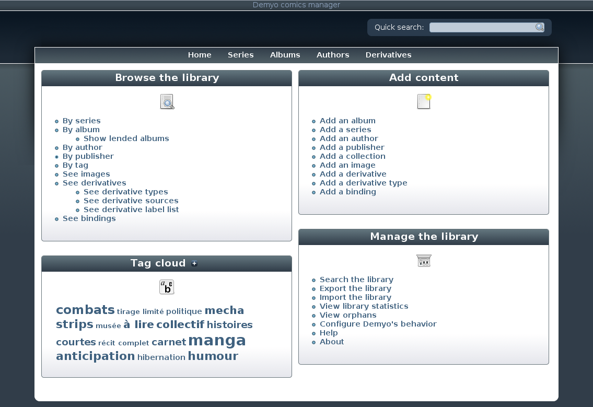Open View orphans link

348,315
